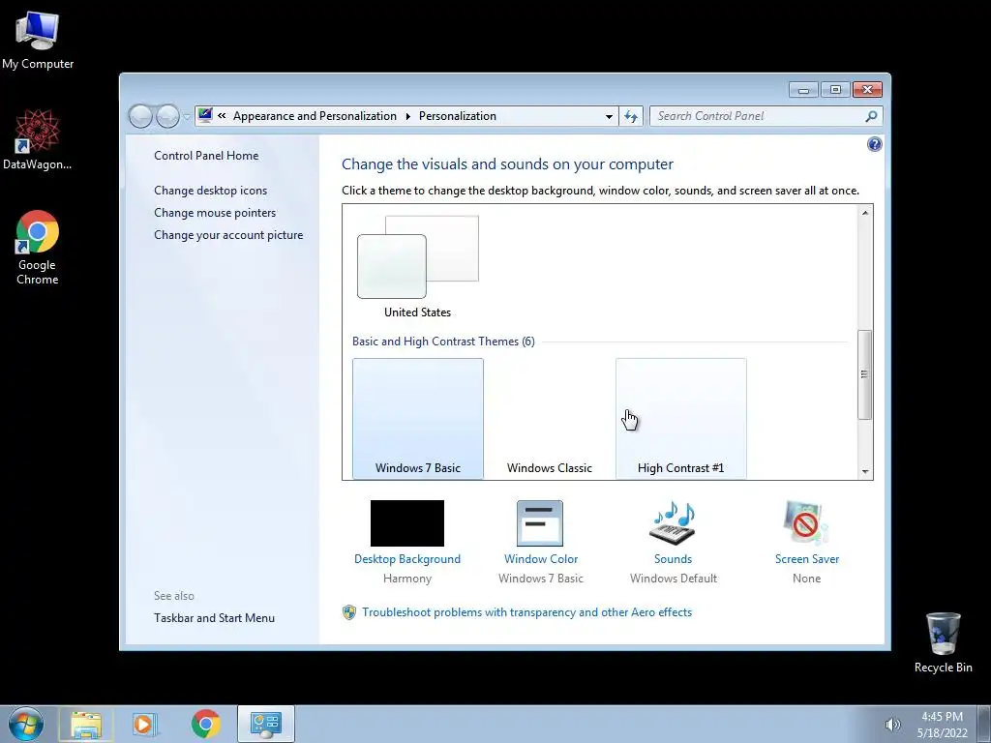The image size is (991, 743).
Task: Click the Control Panel icon in address bar
Action: click(205, 116)
